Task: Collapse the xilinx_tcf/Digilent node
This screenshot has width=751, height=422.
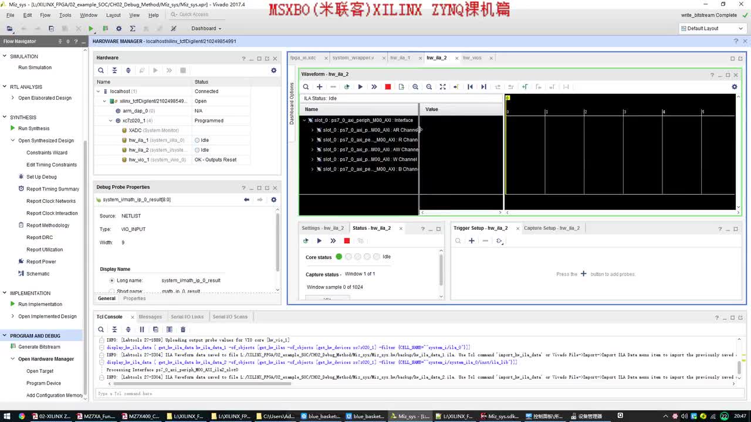Action: pyautogui.click(x=104, y=101)
